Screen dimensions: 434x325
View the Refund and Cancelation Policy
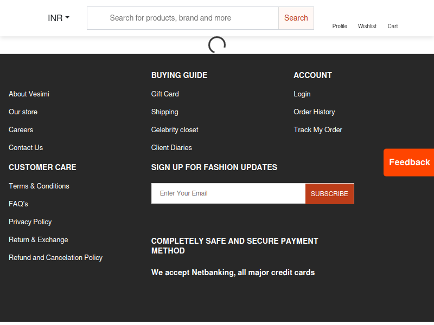tap(56, 258)
